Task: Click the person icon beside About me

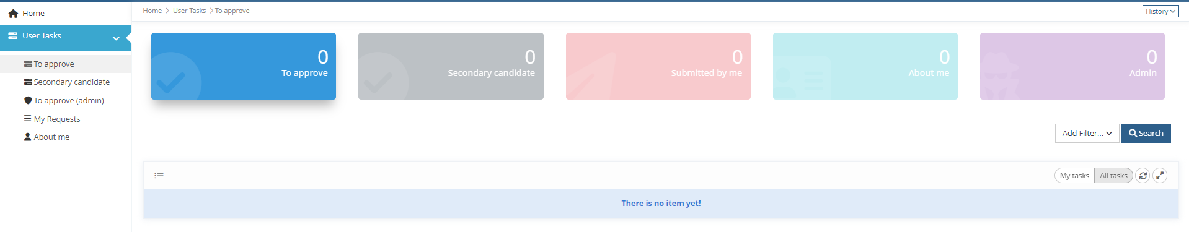Action: pos(28,137)
